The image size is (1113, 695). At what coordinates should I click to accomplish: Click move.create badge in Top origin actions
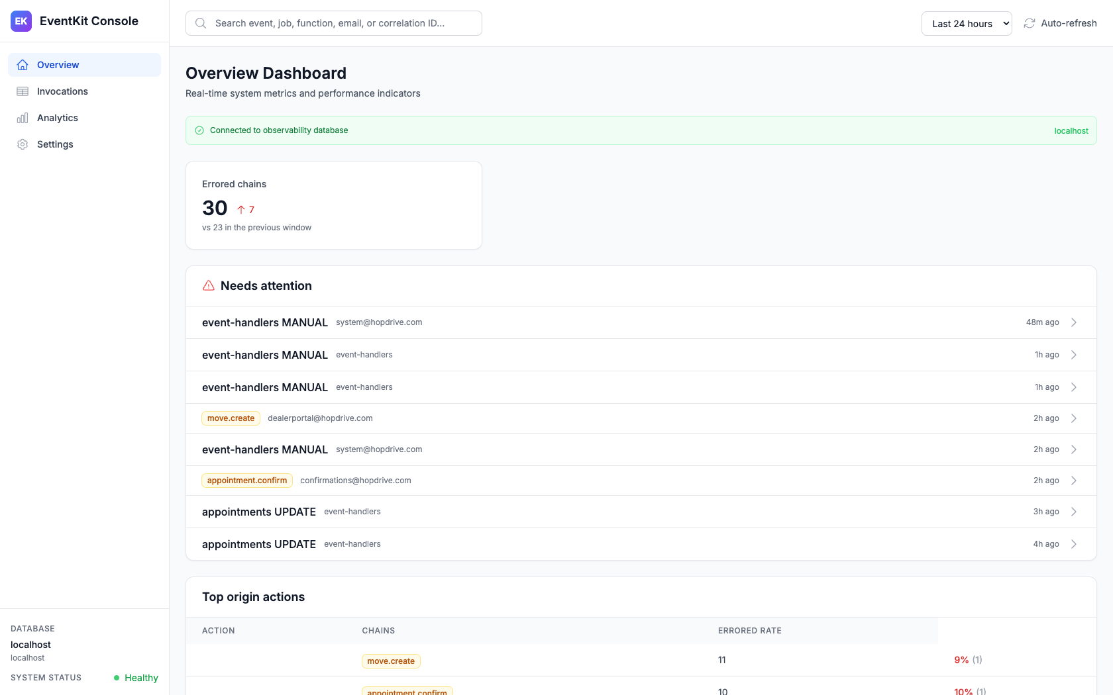[x=391, y=661]
